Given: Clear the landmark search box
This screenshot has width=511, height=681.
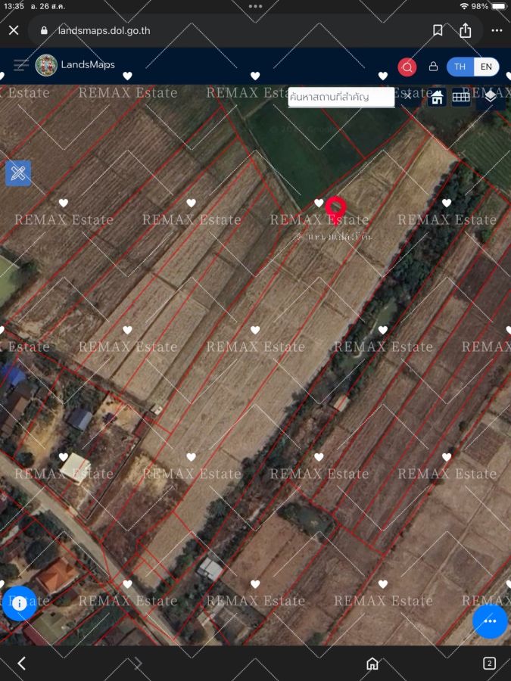Looking at the screenshot, I should [407, 96].
